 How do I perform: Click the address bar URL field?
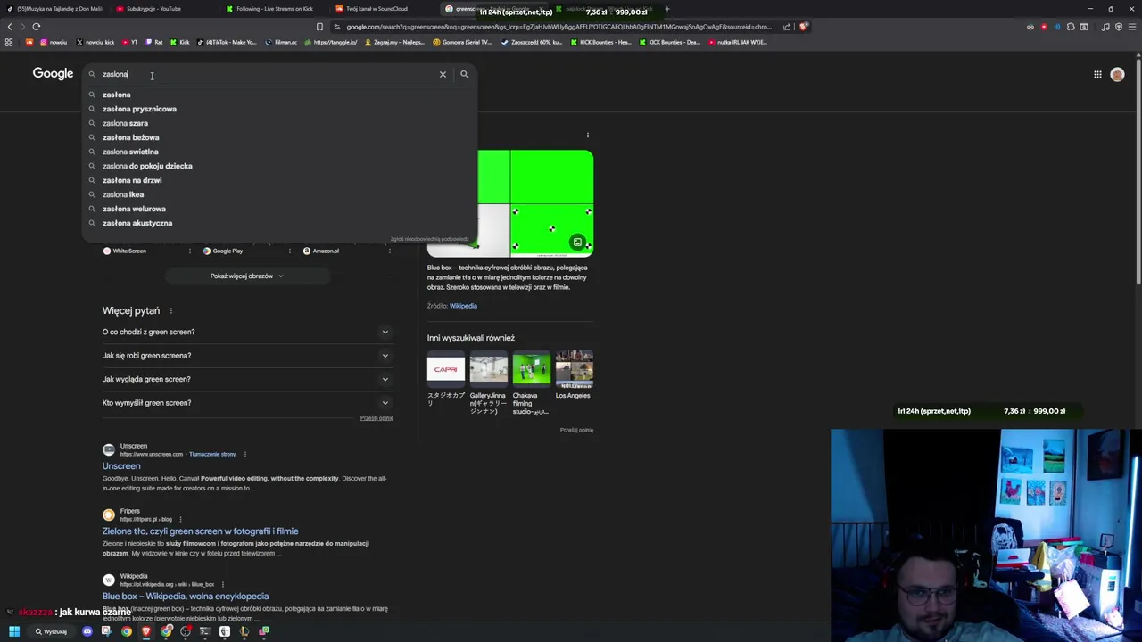pyautogui.click(x=559, y=27)
